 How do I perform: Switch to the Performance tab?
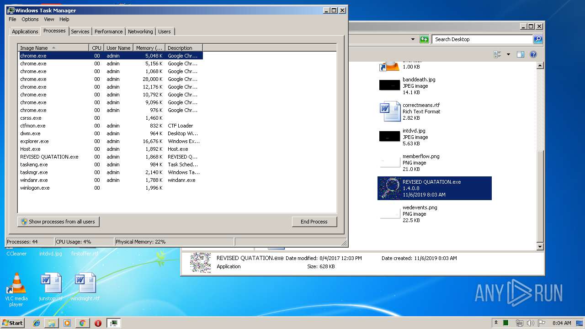click(x=108, y=32)
